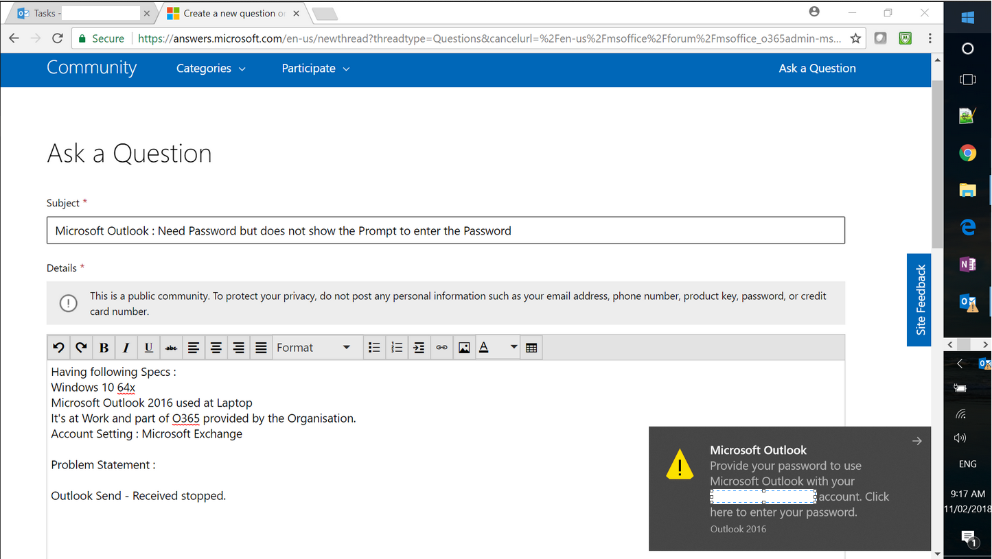Open the Cortana search circle
The image size is (992, 559).
[x=968, y=49]
